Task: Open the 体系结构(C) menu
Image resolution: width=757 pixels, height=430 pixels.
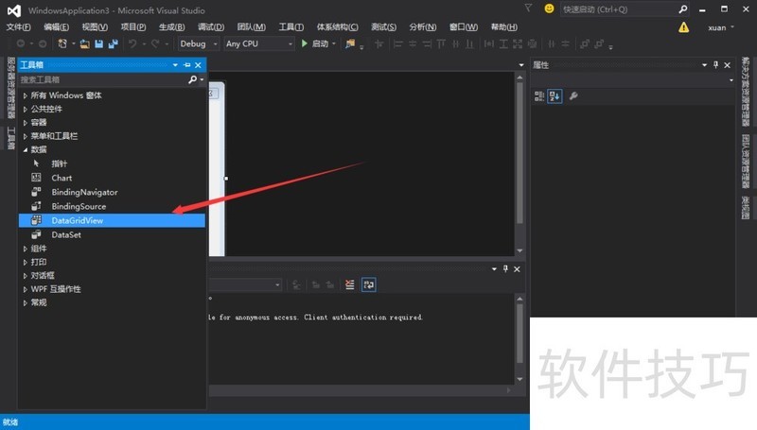Action: click(x=338, y=27)
